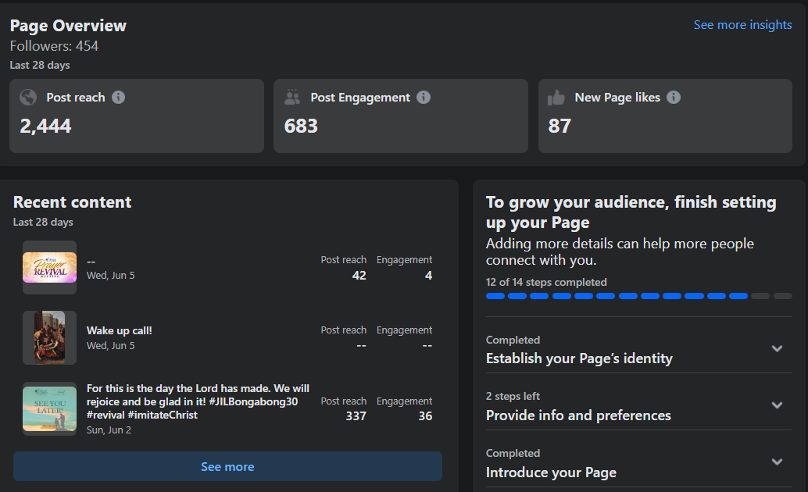Expand the Establish your Page's identity section
This screenshot has height=492, width=808.
[777, 349]
